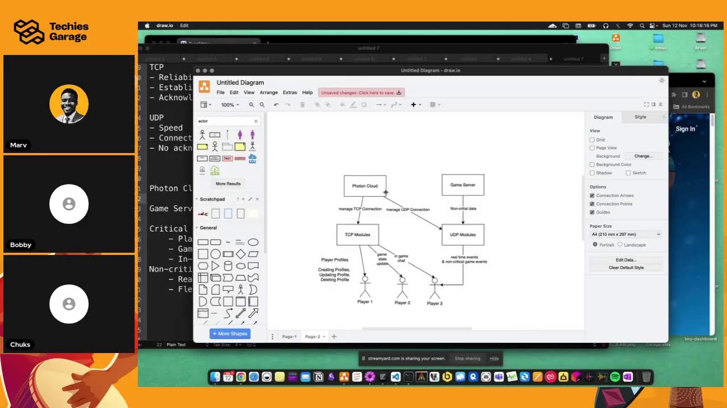This screenshot has width=727, height=408.
Task: Pick the diamond shape in General
Action: [x=240, y=254]
